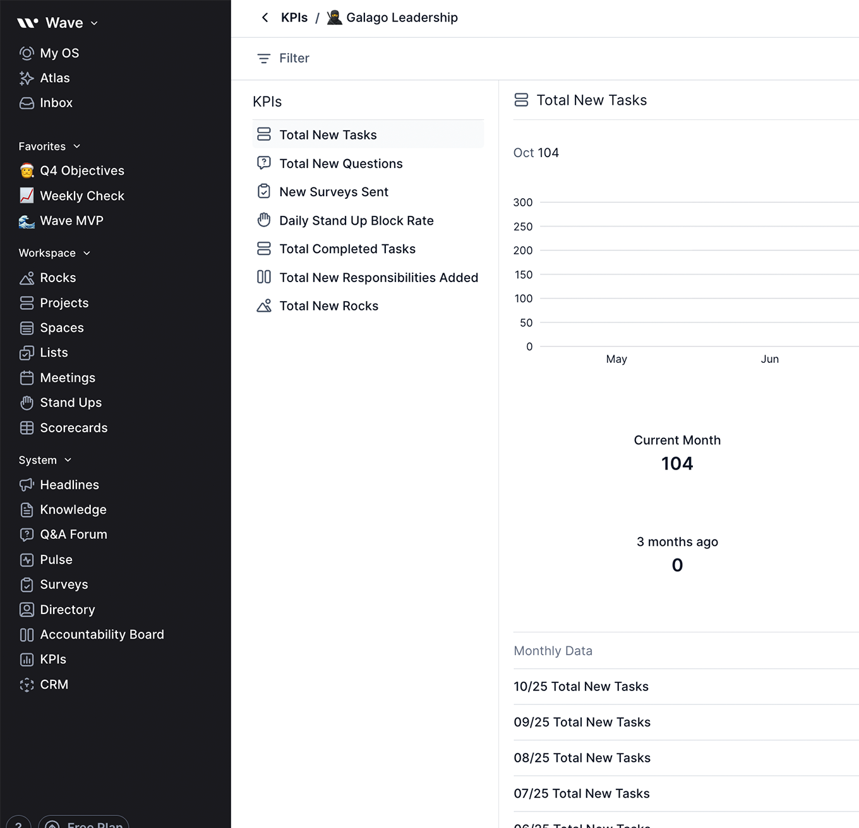Open the Pulse activity icon

[27, 560]
